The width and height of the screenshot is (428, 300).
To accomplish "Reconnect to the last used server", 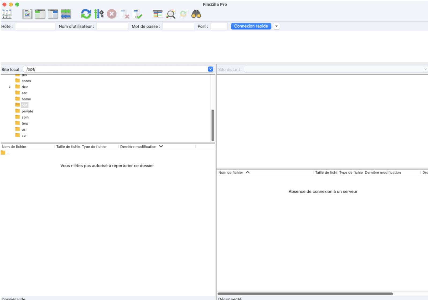I will [138, 14].
